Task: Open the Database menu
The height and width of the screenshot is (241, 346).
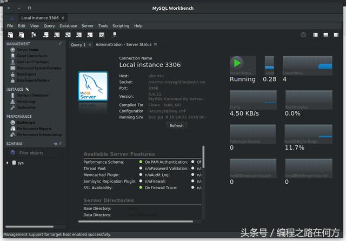Action: point(68,26)
